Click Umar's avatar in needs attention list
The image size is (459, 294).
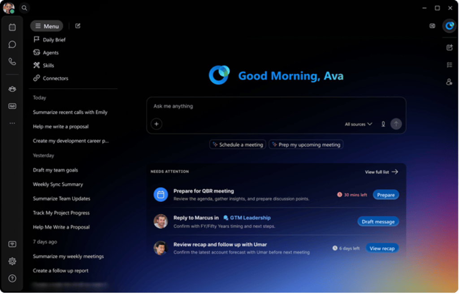pos(161,248)
